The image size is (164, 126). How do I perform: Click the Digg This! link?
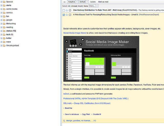(x=86, y=114)
